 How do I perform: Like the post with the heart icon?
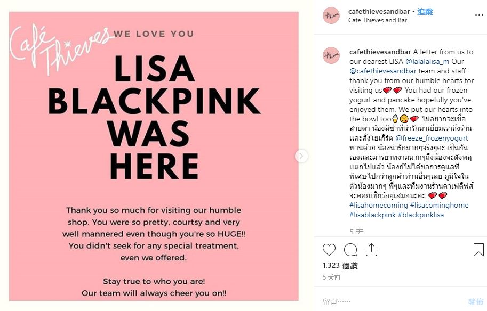click(330, 250)
